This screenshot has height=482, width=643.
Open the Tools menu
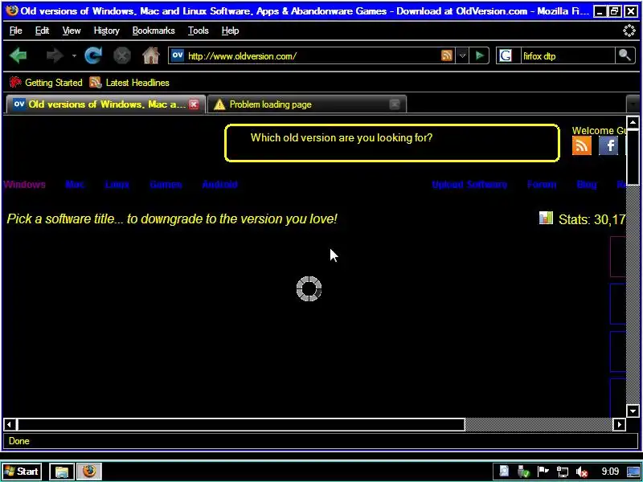click(198, 31)
